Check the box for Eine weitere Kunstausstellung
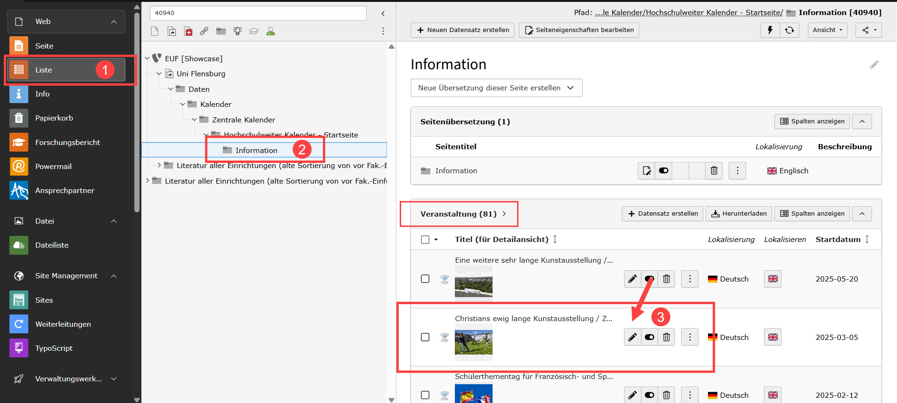 point(425,279)
